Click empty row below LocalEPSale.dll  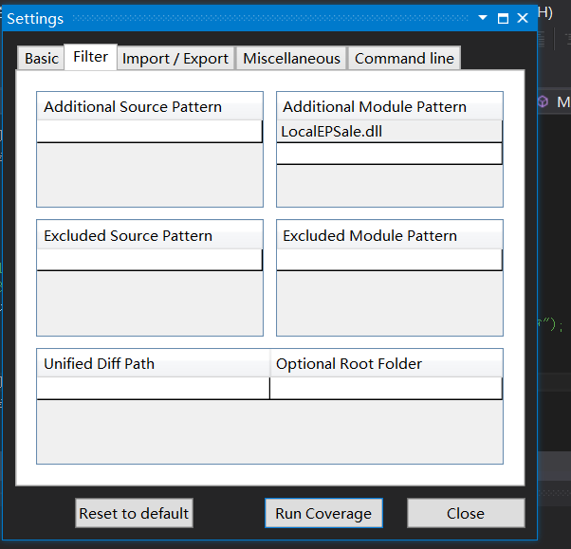click(x=389, y=154)
